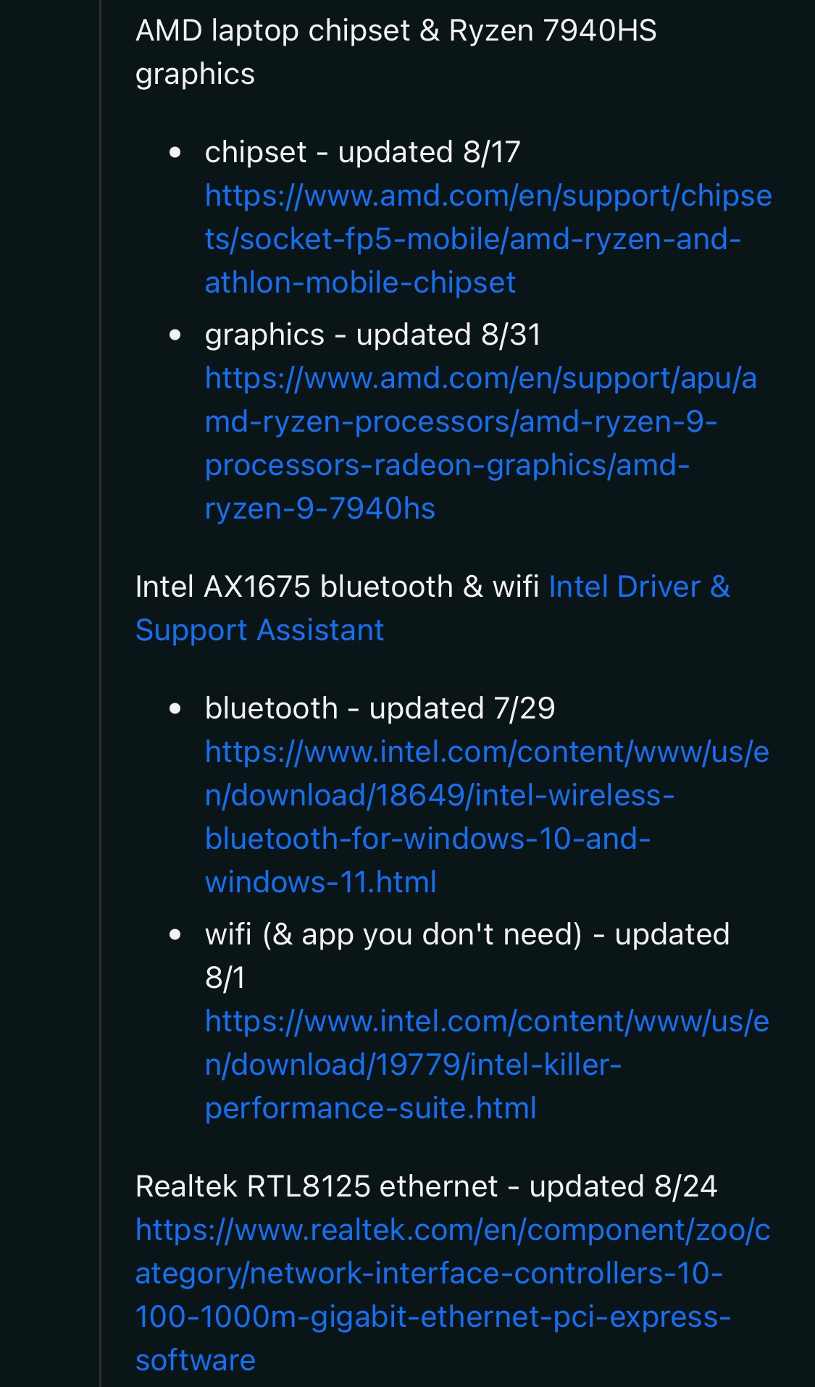Click the text 'Realtek RTL8125 ethernet - updated 8/24'
815x1387 pixels.
(427, 1186)
